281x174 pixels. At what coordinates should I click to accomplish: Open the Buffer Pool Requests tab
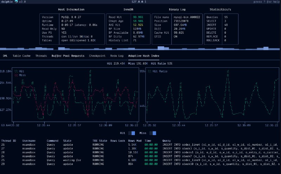click(68, 56)
